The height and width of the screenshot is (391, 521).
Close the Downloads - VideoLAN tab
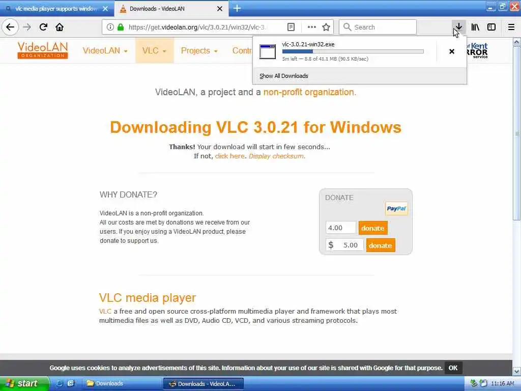[x=220, y=9]
